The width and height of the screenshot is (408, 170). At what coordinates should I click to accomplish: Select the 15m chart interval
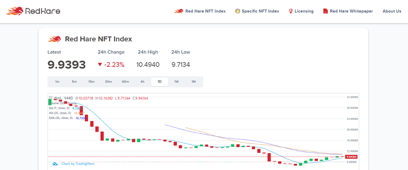[x=91, y=82]
